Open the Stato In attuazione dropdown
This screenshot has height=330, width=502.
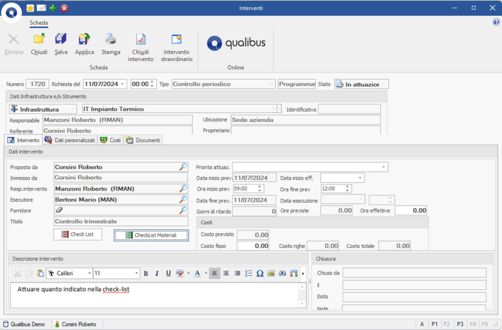[x=384, y=84]
